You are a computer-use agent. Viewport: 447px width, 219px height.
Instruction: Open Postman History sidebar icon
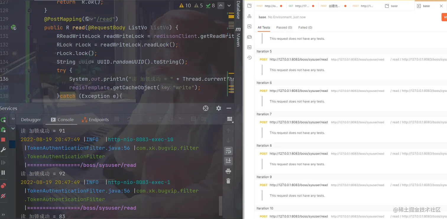tap(250, 58)
